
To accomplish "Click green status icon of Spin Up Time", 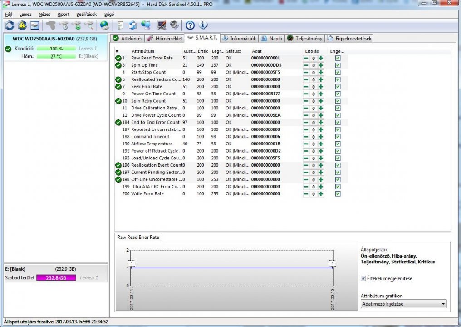I will [x=118, y=65].
